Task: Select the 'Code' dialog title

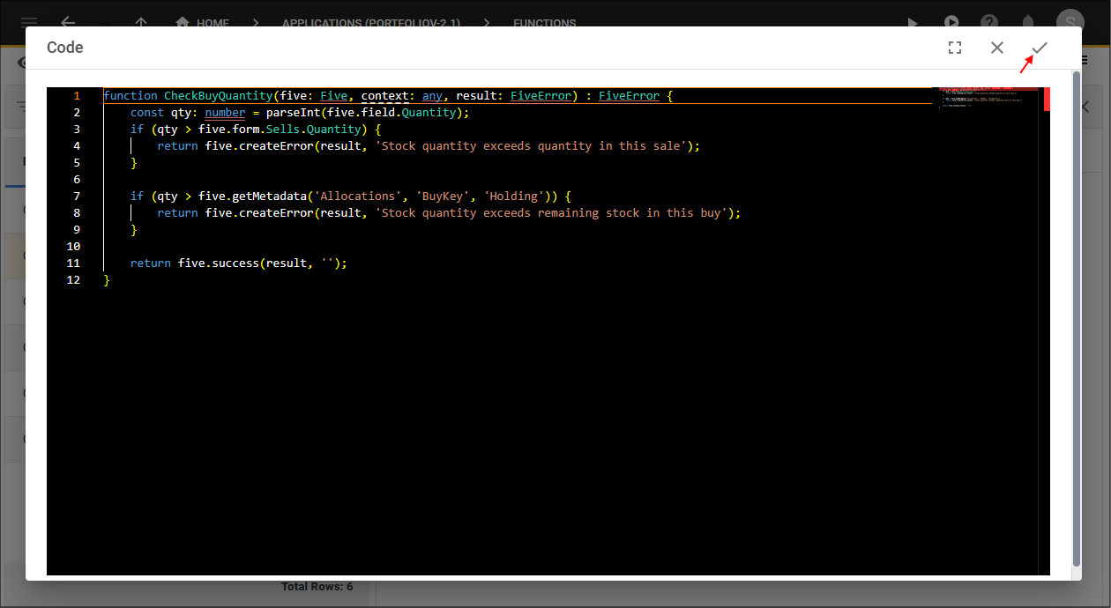Action: [x=65, y=48]
